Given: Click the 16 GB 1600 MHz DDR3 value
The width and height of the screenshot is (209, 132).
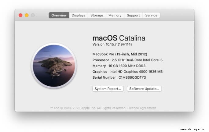Looking at the screenshot, I should tap(127, 66).
